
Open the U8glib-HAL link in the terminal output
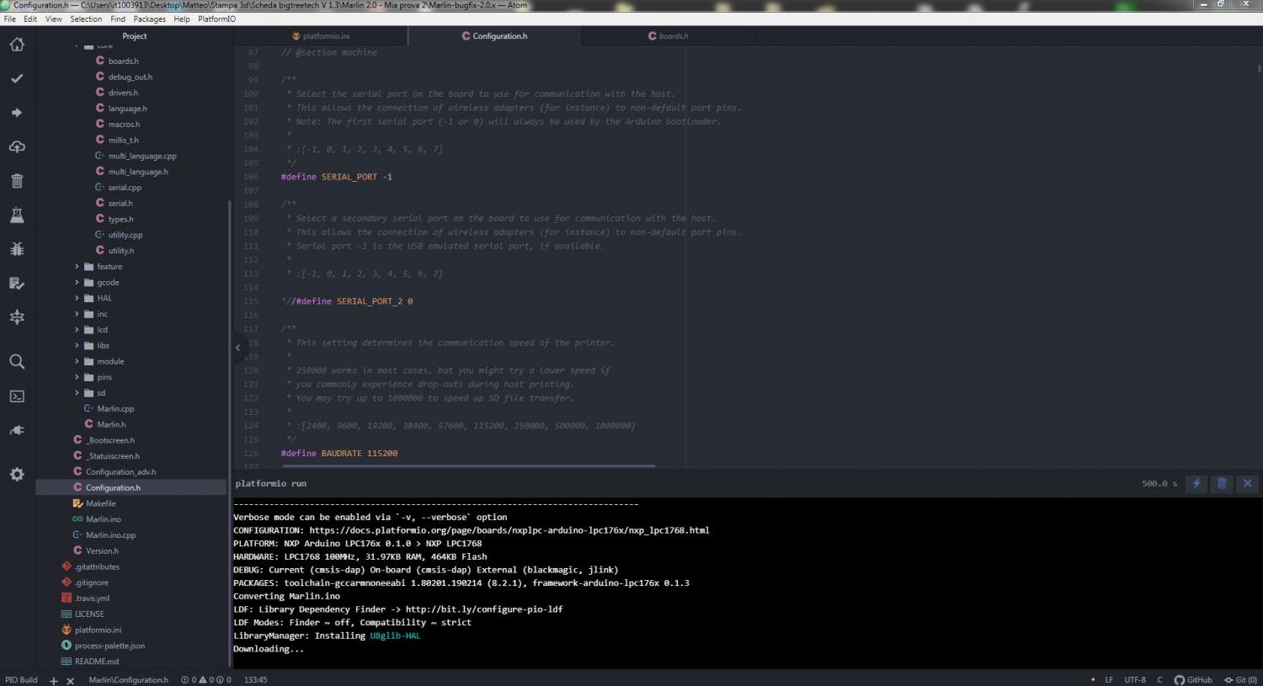tap(395, 635)
